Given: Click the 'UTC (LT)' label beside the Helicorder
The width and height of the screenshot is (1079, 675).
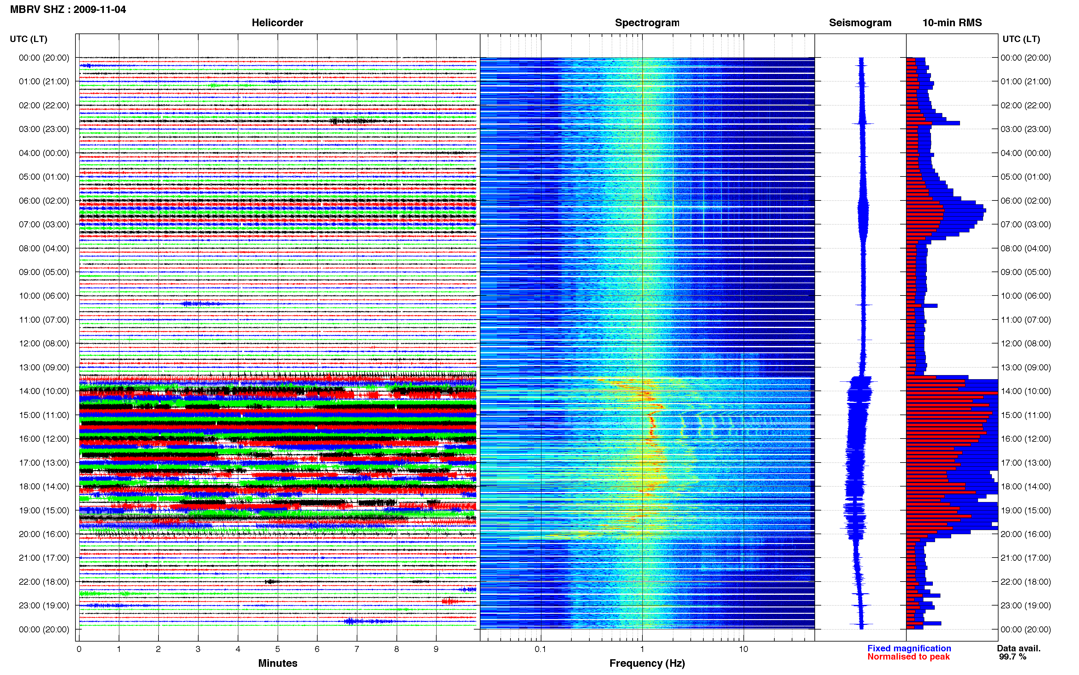Looking at the screenshot, I should pyautogui.click(x=28, y=39).
